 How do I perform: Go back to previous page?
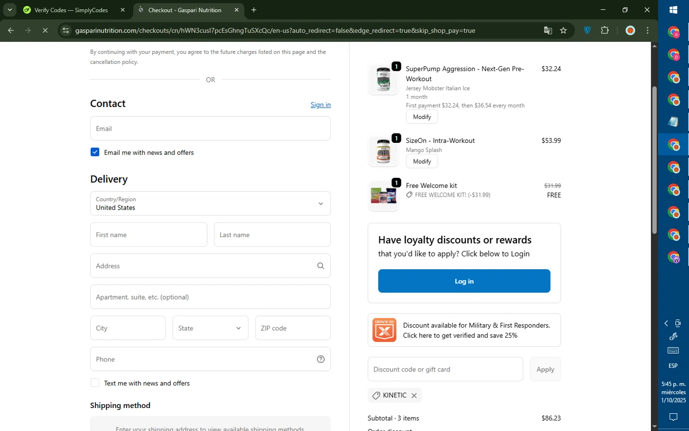pos(11,30)
